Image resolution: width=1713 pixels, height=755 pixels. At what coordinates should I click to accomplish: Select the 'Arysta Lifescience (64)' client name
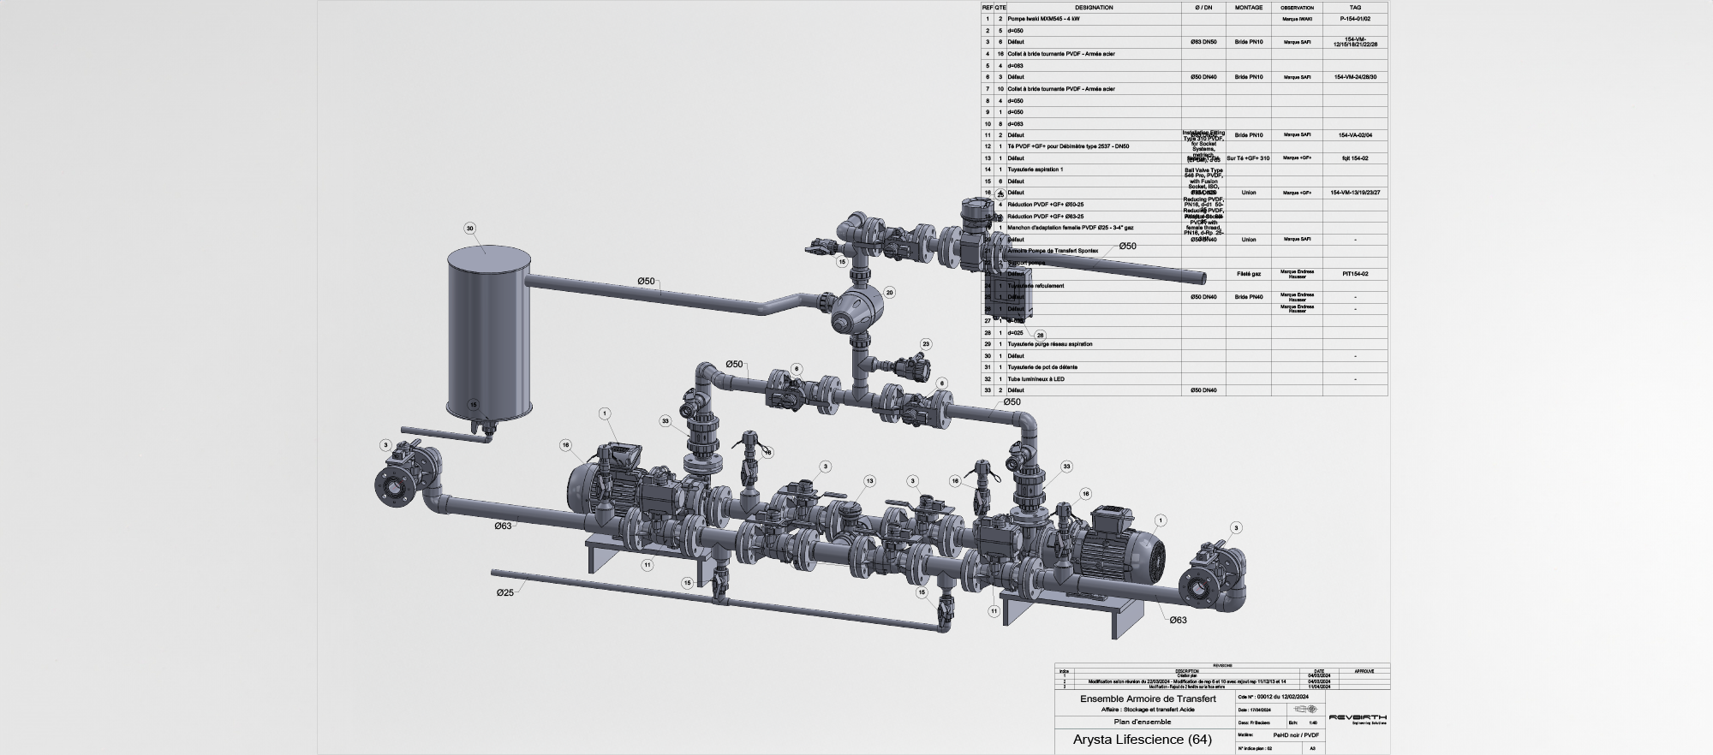pyautogui.click(x=1143, y=740)
